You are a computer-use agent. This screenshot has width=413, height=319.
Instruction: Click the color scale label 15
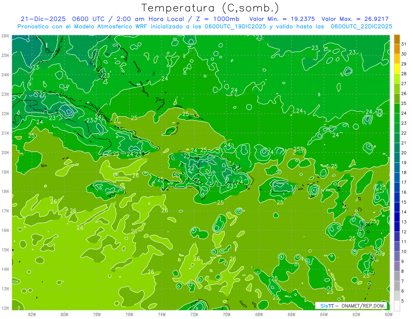[x=404, y=202]
